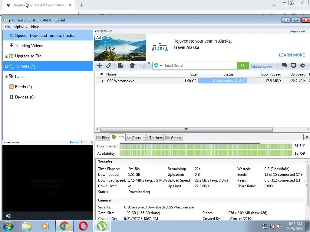Close the sidebar advertisement
This screenshot has height=232, width=310.
coord(92,142)
